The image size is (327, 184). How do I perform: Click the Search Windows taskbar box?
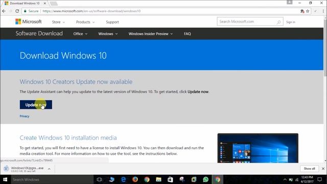[x=52, y=179]
